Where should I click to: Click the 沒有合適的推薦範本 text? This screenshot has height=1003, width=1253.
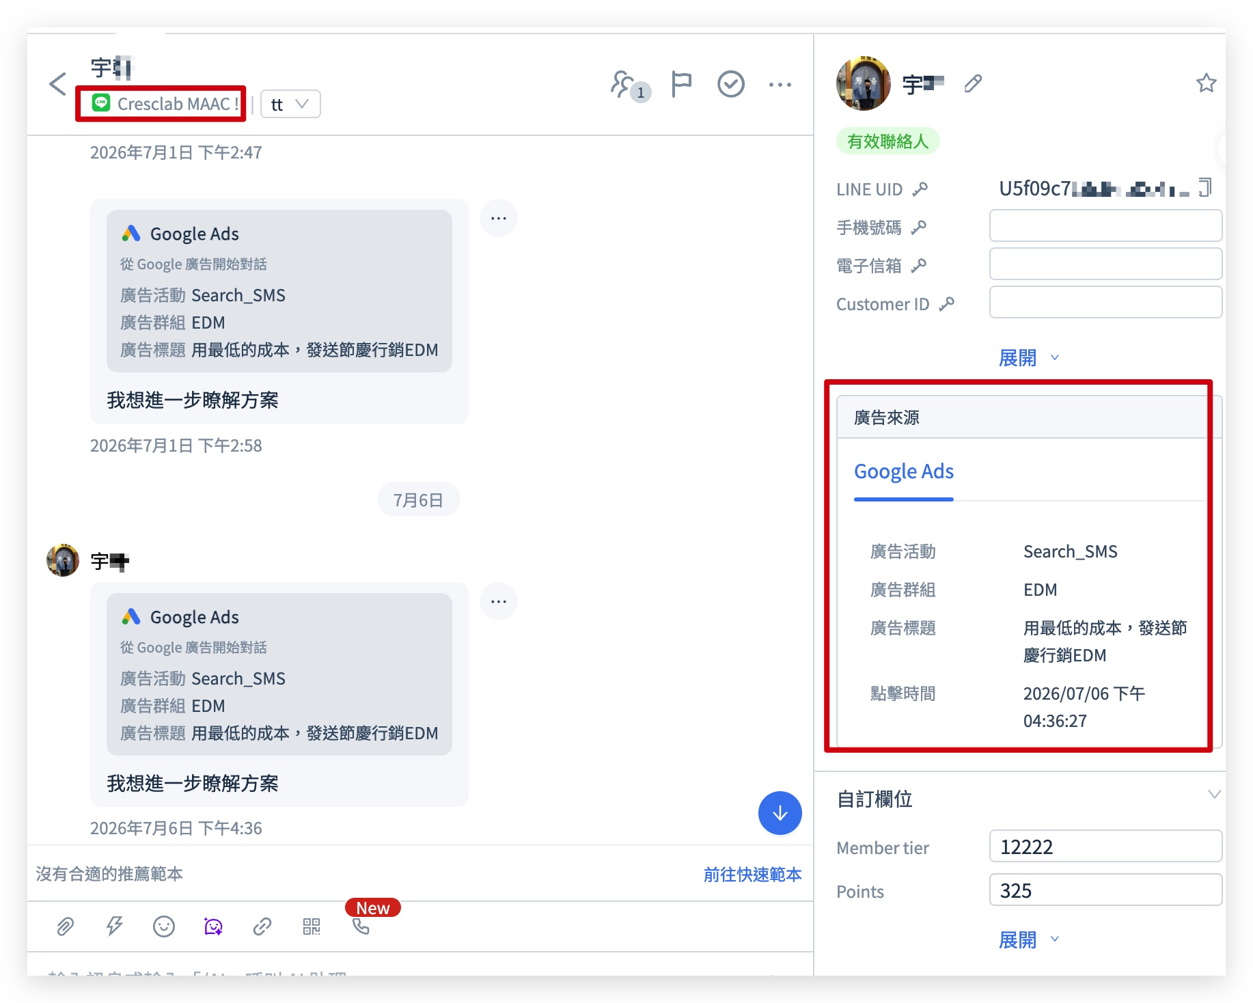[109, 874]
